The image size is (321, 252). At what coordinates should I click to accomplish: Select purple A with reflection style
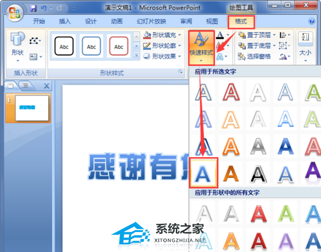313,172
